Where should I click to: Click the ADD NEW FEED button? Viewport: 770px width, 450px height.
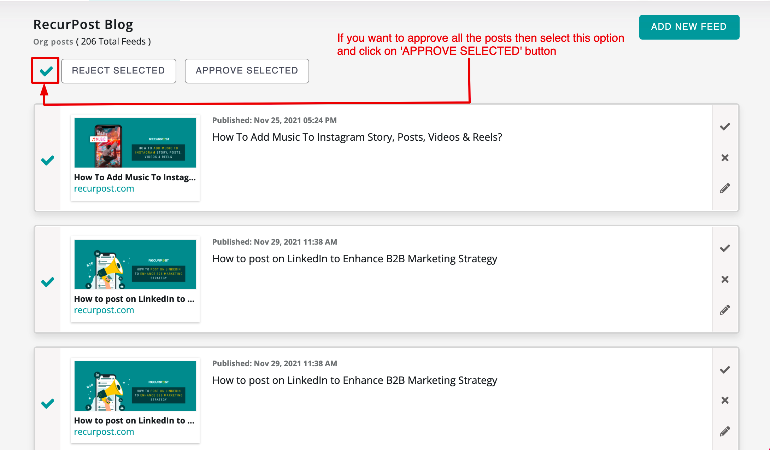(689, 27)
